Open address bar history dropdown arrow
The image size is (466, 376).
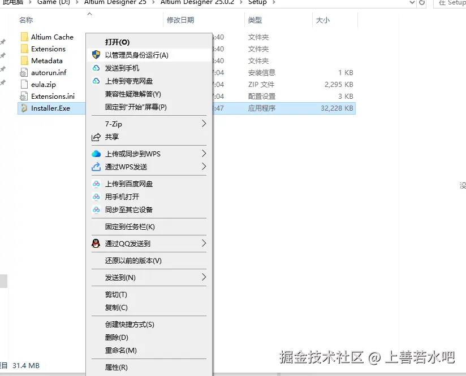412,3
